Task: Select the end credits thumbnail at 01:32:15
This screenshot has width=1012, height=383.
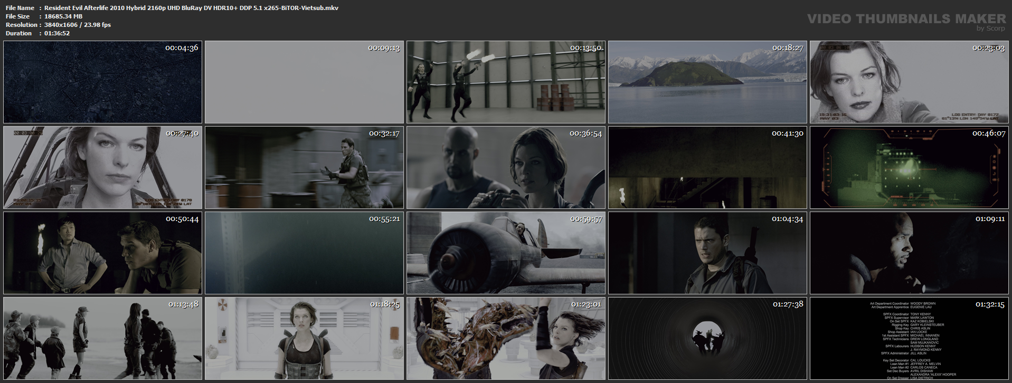Action: click(x=909, y=338)
